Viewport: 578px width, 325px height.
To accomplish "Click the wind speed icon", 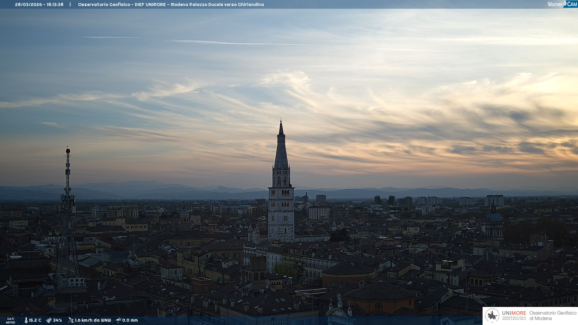I will pyautogui.click(x=71, y=320).
